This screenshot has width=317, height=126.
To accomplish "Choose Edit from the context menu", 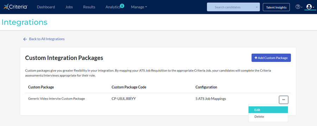I will (x=268, y=110).
